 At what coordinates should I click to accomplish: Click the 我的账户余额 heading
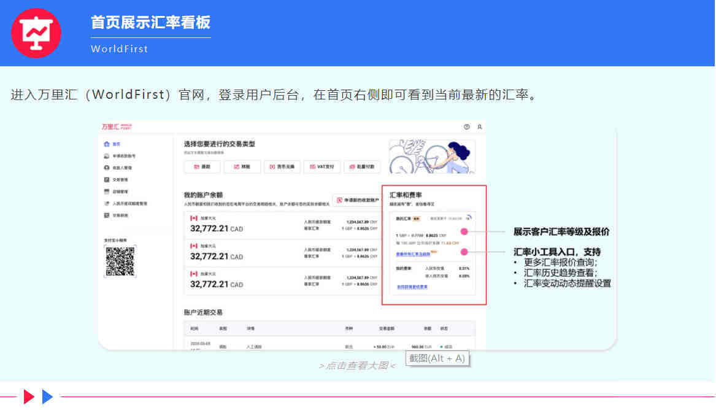pyautogui.click(x=203, y=195)
